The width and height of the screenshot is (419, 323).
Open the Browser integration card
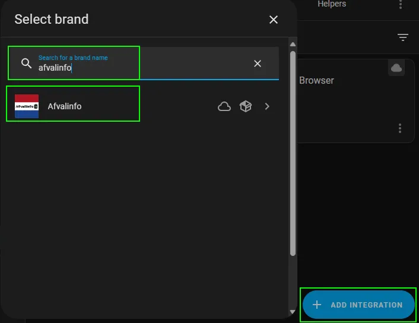tap(356, 101)
